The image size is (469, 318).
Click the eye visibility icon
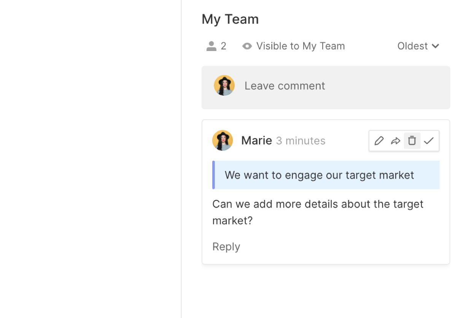click(247, 46)
